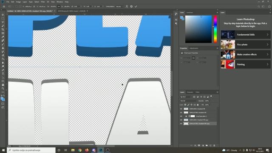Image resolution: width=272 pixels, height=153 pixels.
Task: Click the Windows search box
Action: (x=31, y=150)
